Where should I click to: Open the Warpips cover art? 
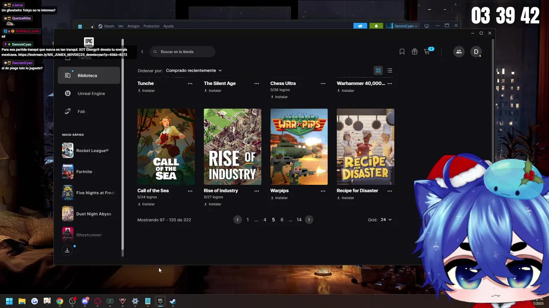coord(299,147)
